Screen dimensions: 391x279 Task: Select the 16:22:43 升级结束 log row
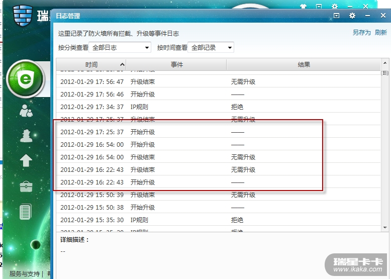[x=218, y=169]
